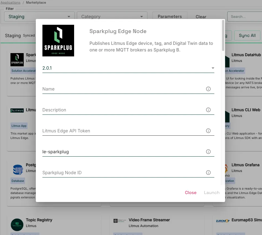Open the Litmus DataHub card title
The width and height of the screenshot is (262, 235).
pos(246,55)
